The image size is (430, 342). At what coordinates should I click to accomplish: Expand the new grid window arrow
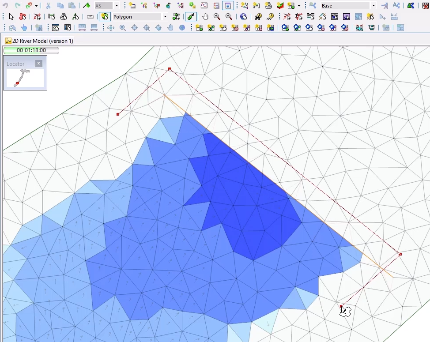(299, 5)
